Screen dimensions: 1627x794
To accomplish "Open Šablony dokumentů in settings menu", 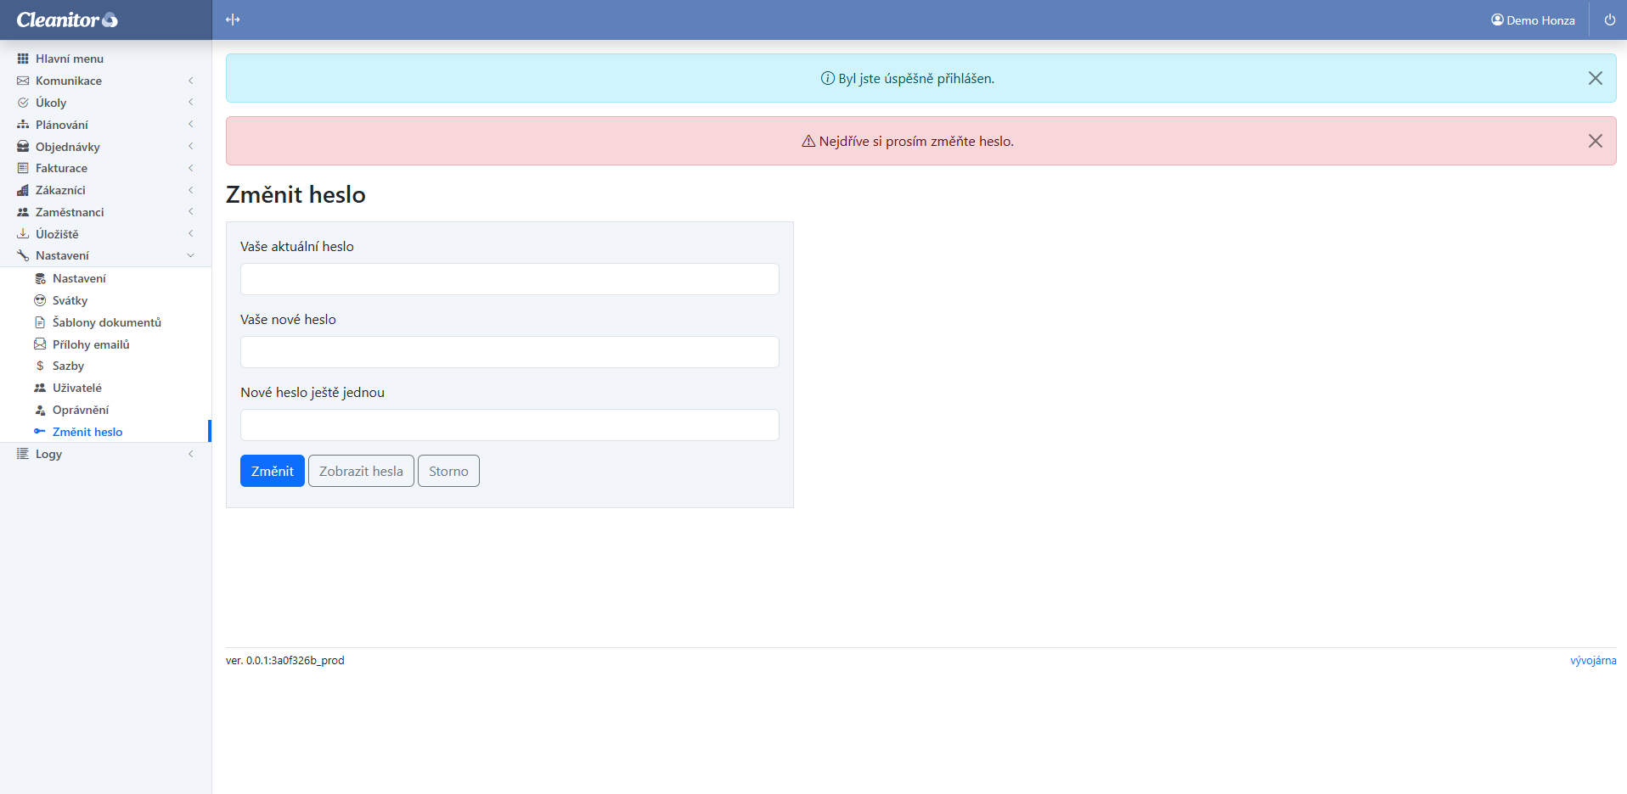I will pos(106,322).
